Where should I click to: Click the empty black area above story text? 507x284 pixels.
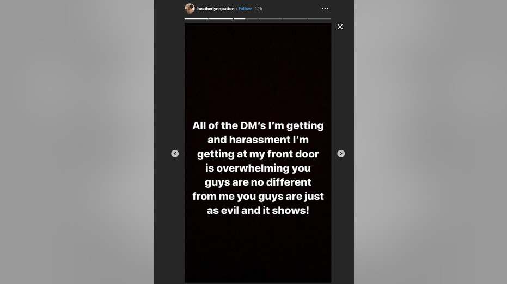pyautogui.click(x=258, y=71)
